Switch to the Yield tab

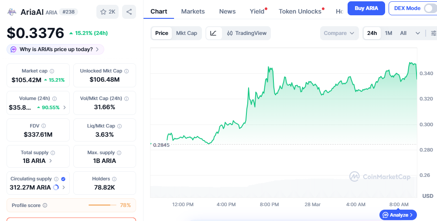257,11
